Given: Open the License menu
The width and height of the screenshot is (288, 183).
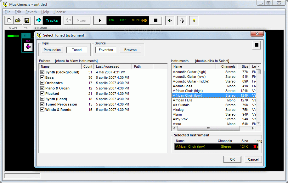Looking at the screenshot, I should (x=59, y=12).
